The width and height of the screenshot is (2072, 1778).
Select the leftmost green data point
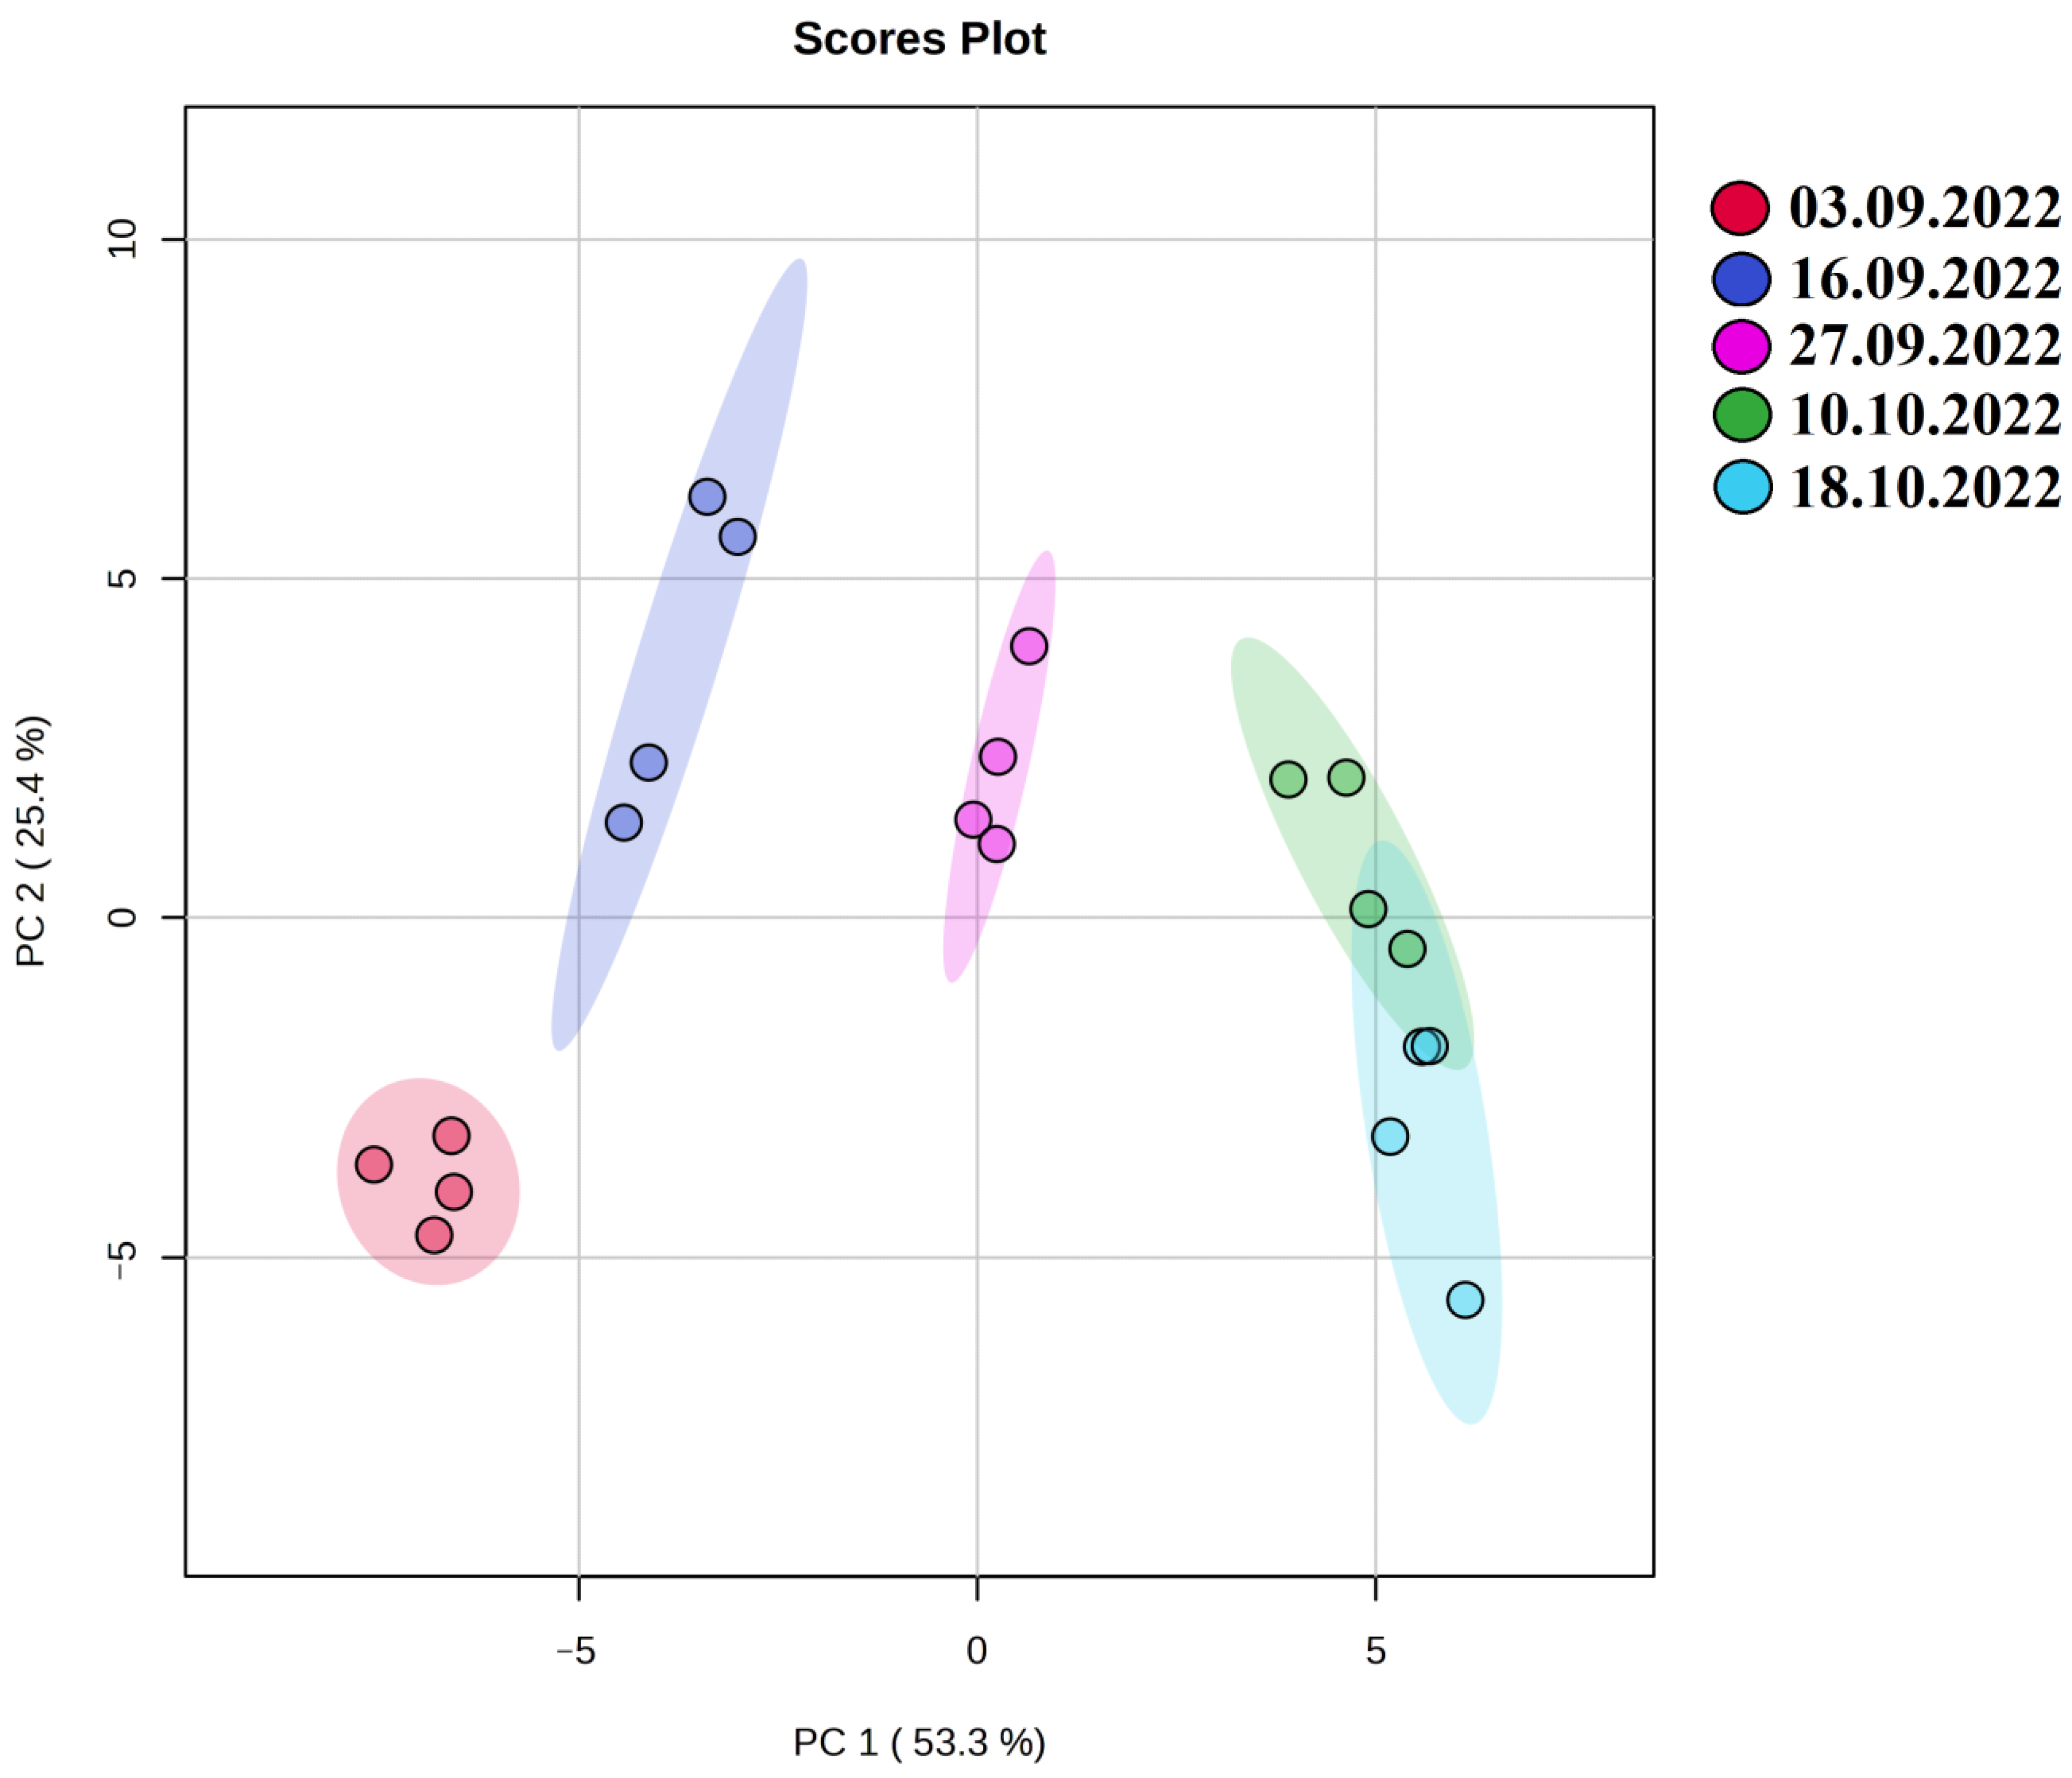(x=1288, y=780)
